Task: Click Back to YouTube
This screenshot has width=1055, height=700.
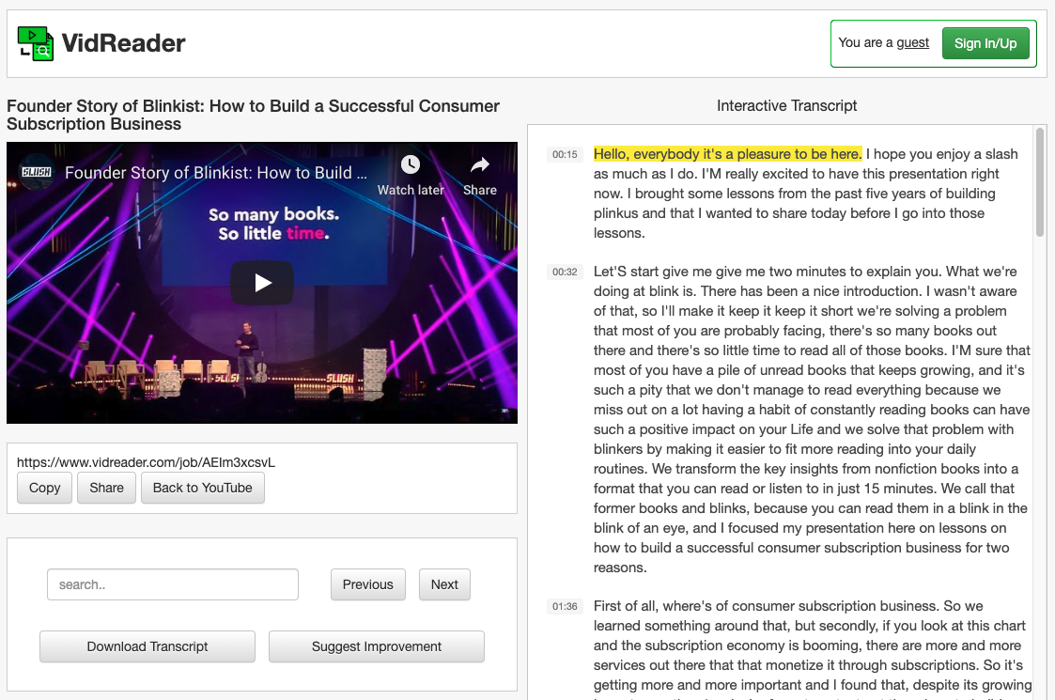Action: pyautogui.click(x=203, y=488)
